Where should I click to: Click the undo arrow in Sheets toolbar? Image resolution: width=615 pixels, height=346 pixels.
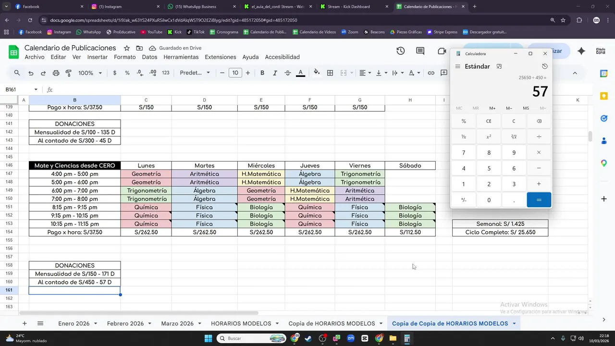(31, 73)
